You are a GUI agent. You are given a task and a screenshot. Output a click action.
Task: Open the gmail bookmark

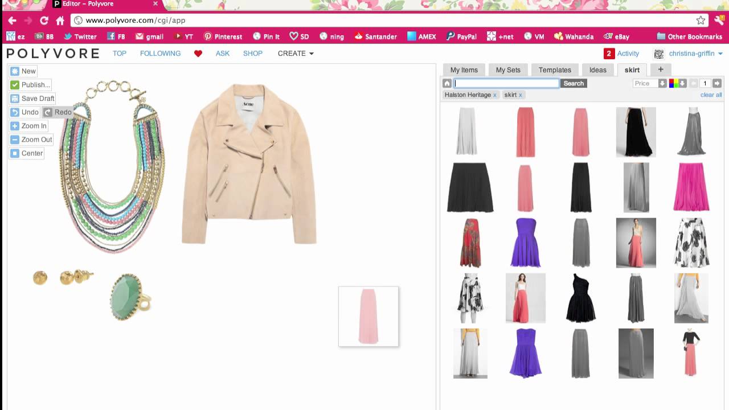tap(149, 36)
